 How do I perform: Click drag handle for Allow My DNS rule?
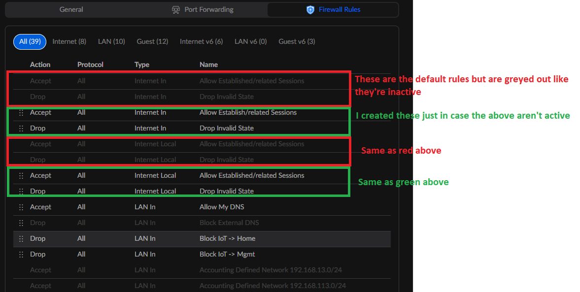[x=21, y=207]
